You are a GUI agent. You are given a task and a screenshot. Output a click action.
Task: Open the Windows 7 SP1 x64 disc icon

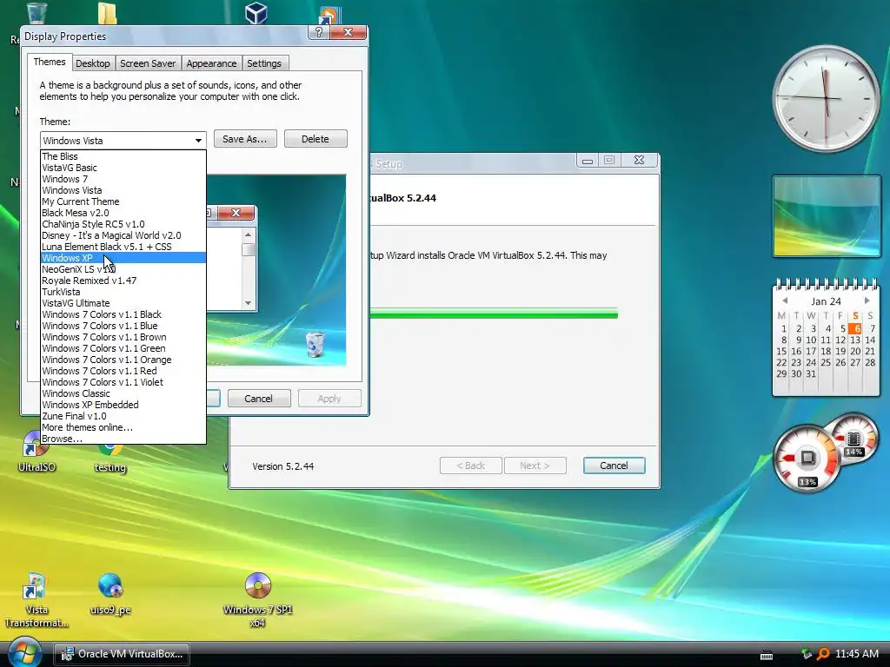pos(257,599)
